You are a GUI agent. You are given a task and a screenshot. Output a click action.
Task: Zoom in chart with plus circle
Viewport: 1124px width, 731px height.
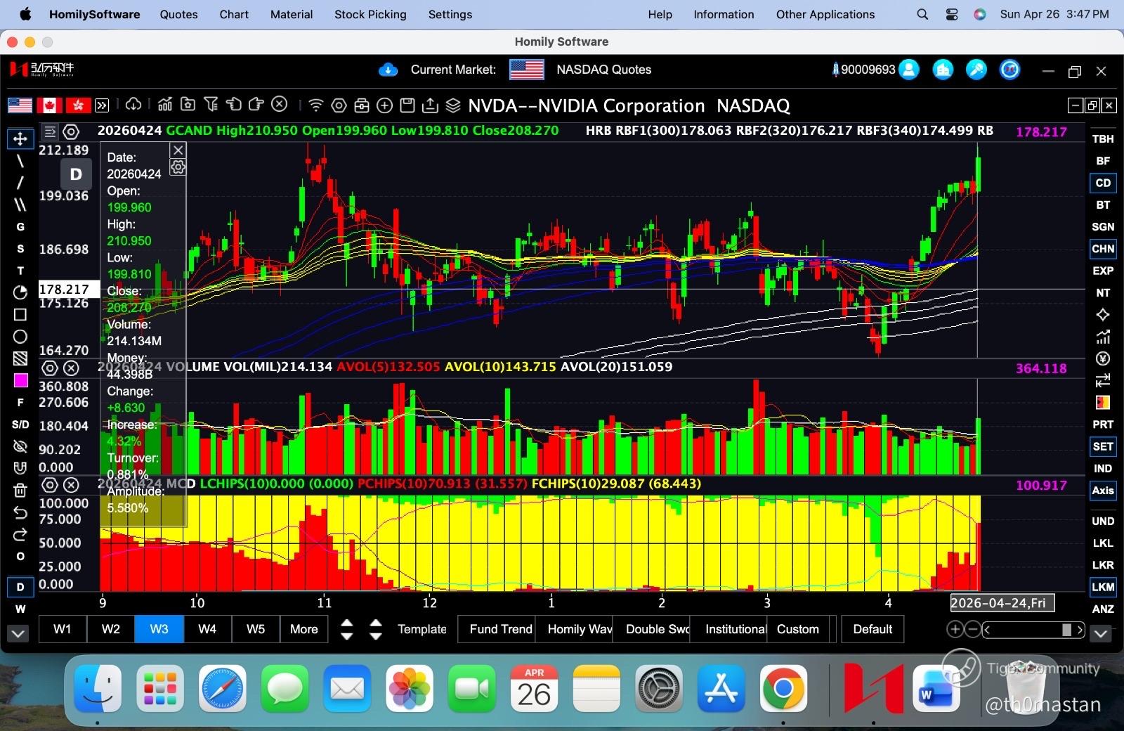pyautogui.click(x=955, y=629)
